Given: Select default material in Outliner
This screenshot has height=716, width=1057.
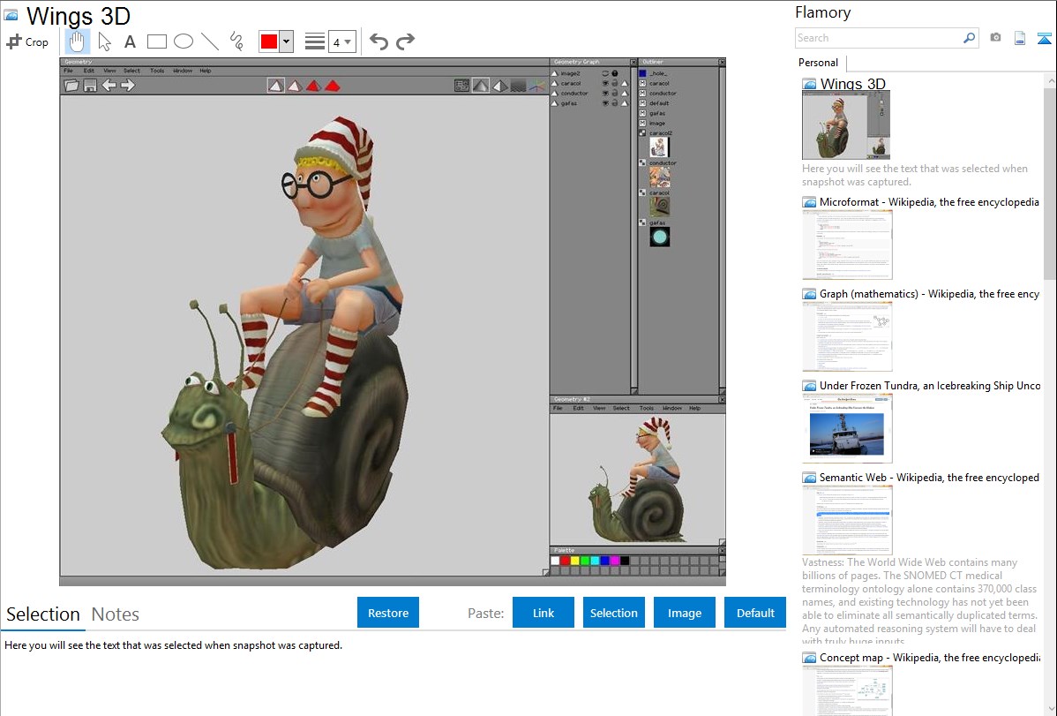Looking at the screenshot, I should (x=658, y=103).
